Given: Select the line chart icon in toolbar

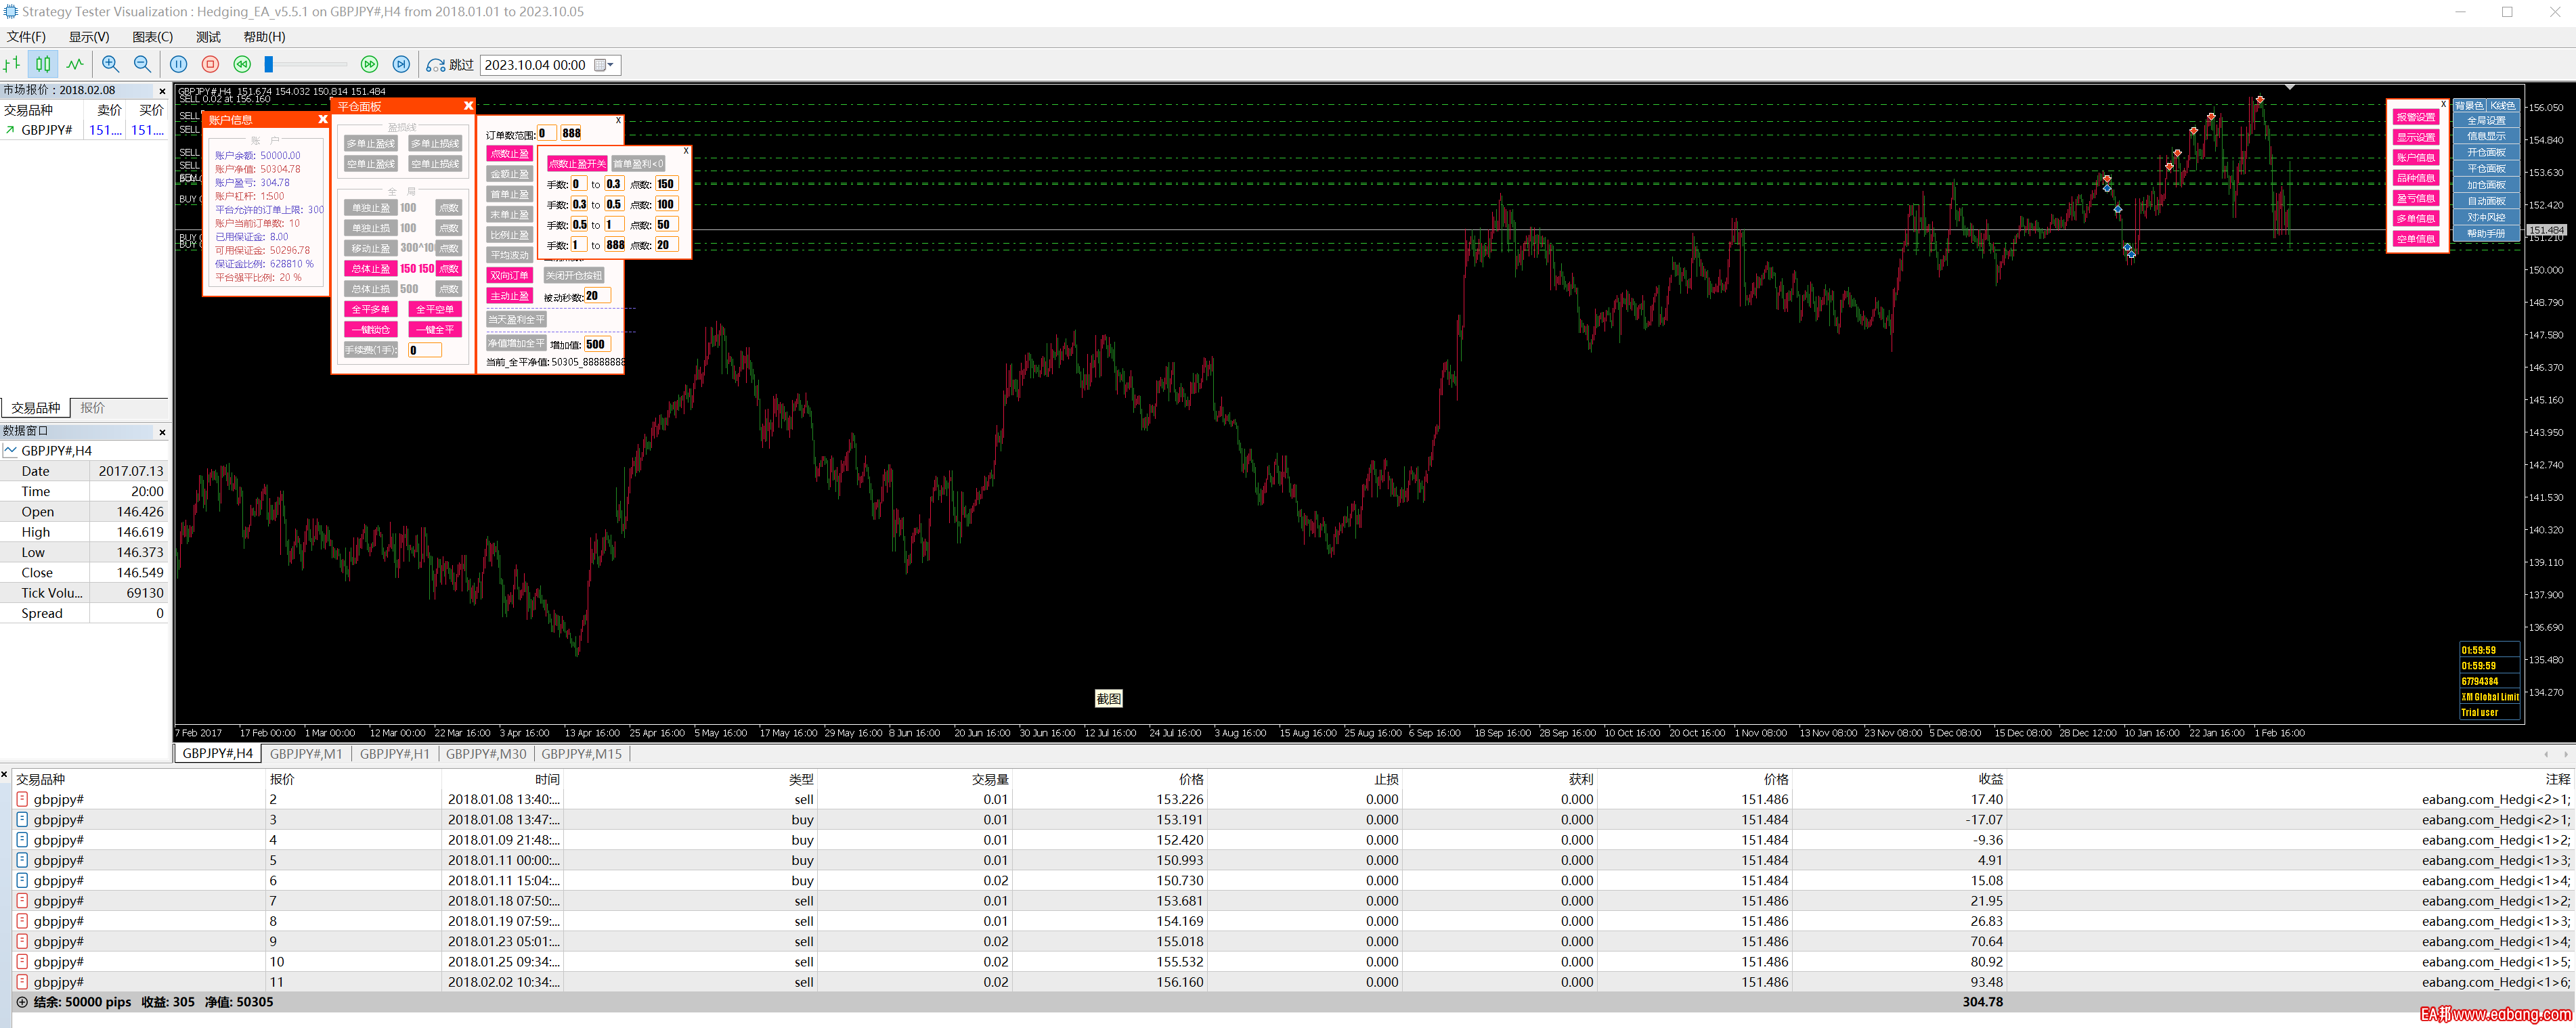Looking at the screenshot, I should tap(75, 64).
